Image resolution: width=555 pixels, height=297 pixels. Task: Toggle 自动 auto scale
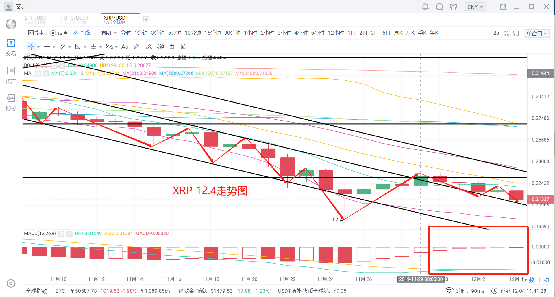[x=544, y=280]
